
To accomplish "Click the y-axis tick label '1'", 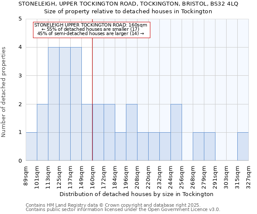I will [x=20, y=132].
